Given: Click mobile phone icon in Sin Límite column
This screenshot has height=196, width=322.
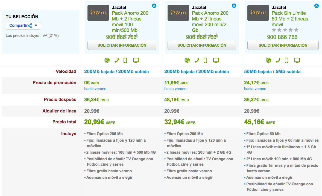Looking at the screenshot, I should (x=286, y=60).
